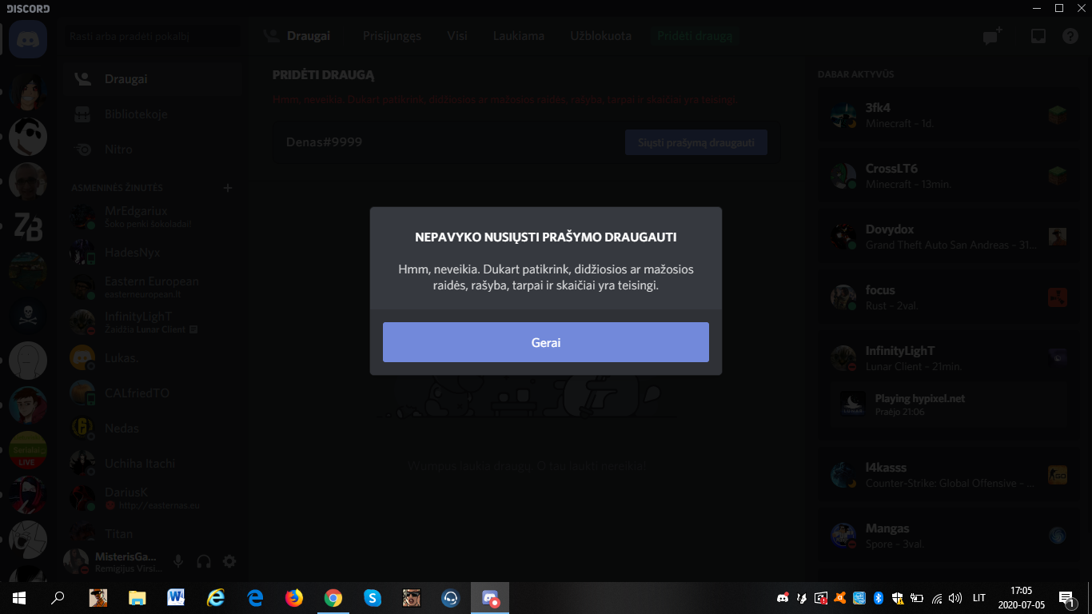Click the search conversation field
This screenshot has height=614, width=1092.
(153, 36)
